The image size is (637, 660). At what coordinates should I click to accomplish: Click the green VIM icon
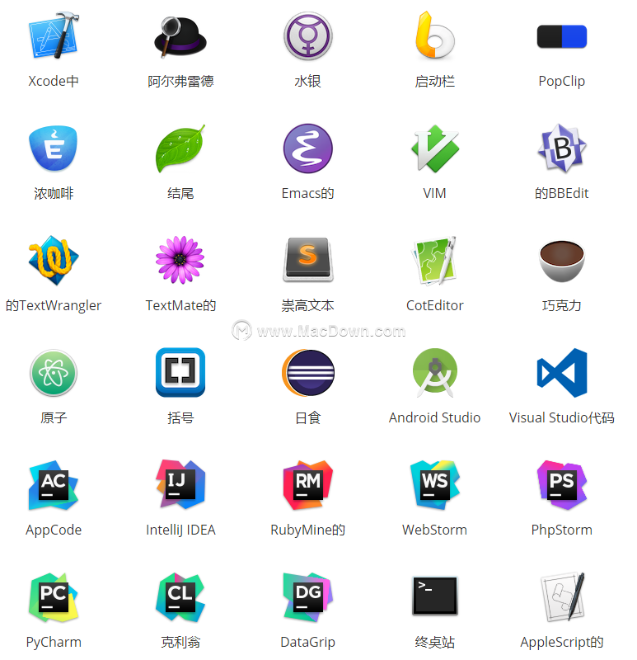click(435, 148)
